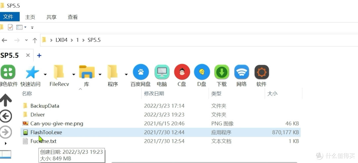Image resolution: width=358 pixels, height=163 pixels.
Task: Select Can-you-give-me.png file
Action: 57,124
